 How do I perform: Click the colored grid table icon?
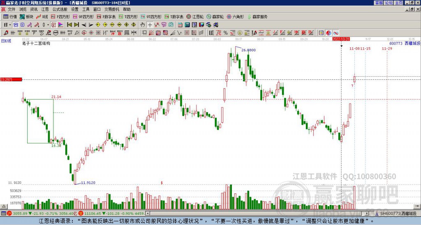point(321,33)
